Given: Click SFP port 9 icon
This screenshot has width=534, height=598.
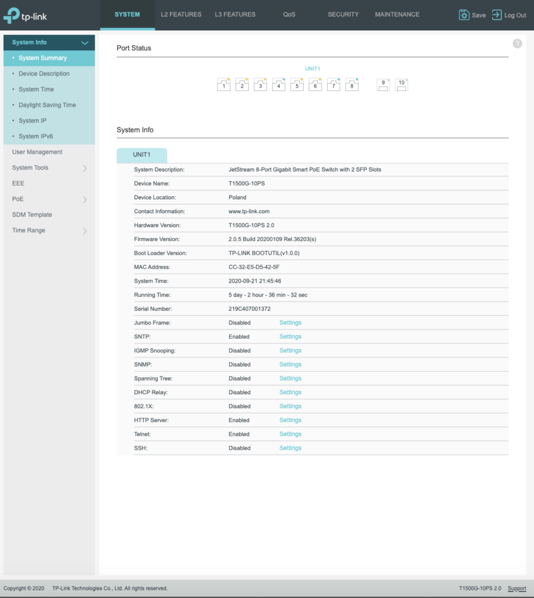Looking at the screenshot, I should point(383,85).
